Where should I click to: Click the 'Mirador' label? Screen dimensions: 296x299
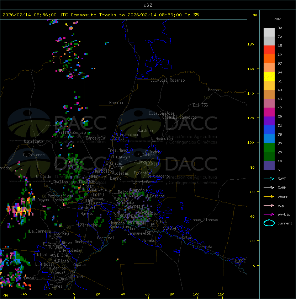(x=150, y=240)
